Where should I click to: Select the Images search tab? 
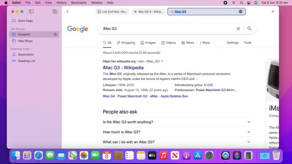tap(148, 42)
